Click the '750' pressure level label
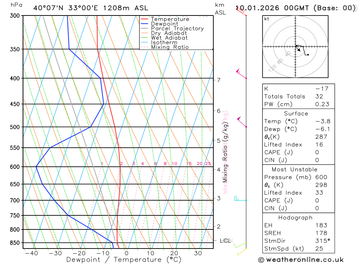This screenshot has width=361, height=264. tap(15, 215)
